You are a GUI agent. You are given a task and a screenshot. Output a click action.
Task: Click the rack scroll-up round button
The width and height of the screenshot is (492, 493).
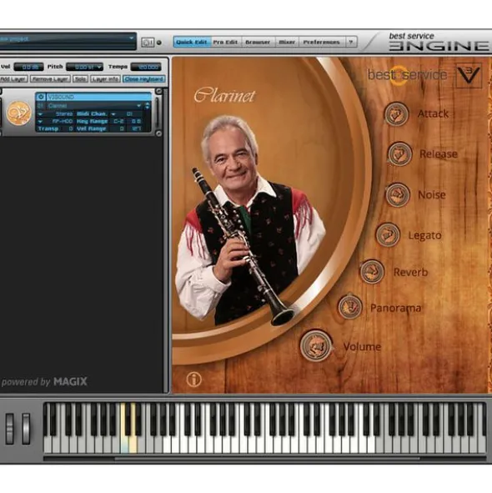pos(158,91)
